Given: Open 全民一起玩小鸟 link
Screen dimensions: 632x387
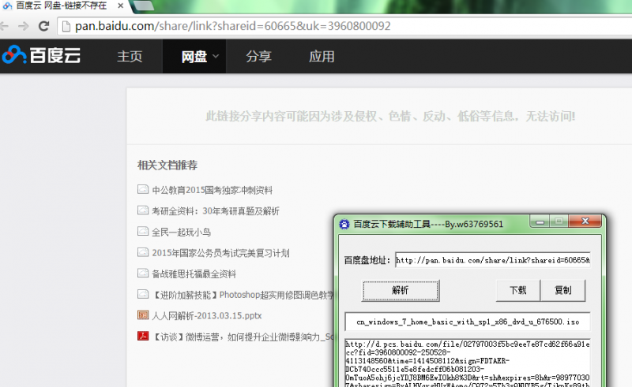Looking at the screenshot, I should pyautogui.click(x=181, y=232).
